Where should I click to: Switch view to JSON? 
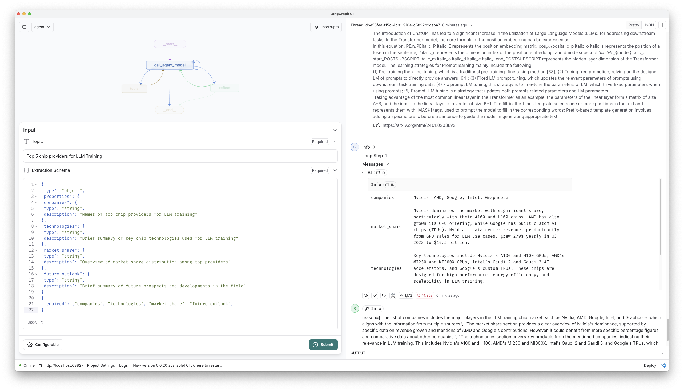point(649,25)
